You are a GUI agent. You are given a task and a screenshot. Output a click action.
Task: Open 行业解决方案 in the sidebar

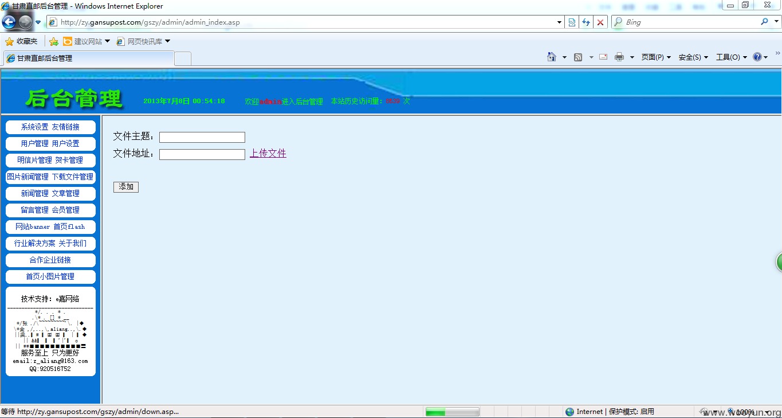[35, 244]
